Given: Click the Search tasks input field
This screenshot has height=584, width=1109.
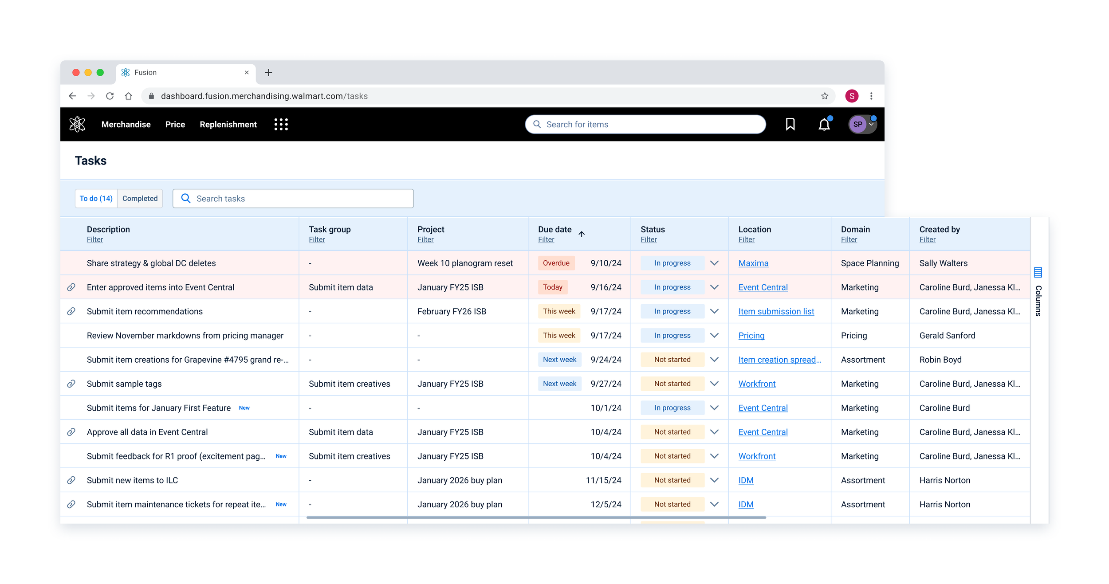Looking at the screenshot, I should pos(293,199).
